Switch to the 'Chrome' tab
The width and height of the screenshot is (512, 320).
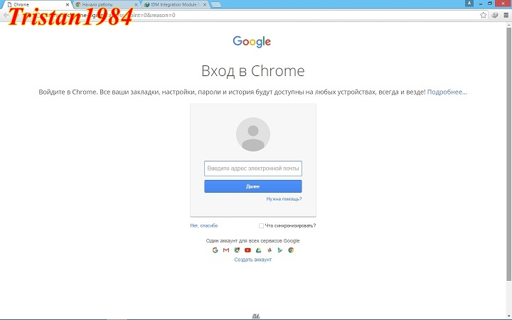(x=36, y=4)
